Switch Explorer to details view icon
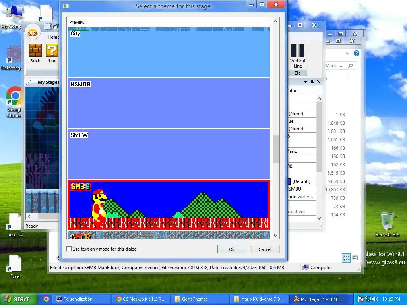407x305 pixels. (346, 258)
